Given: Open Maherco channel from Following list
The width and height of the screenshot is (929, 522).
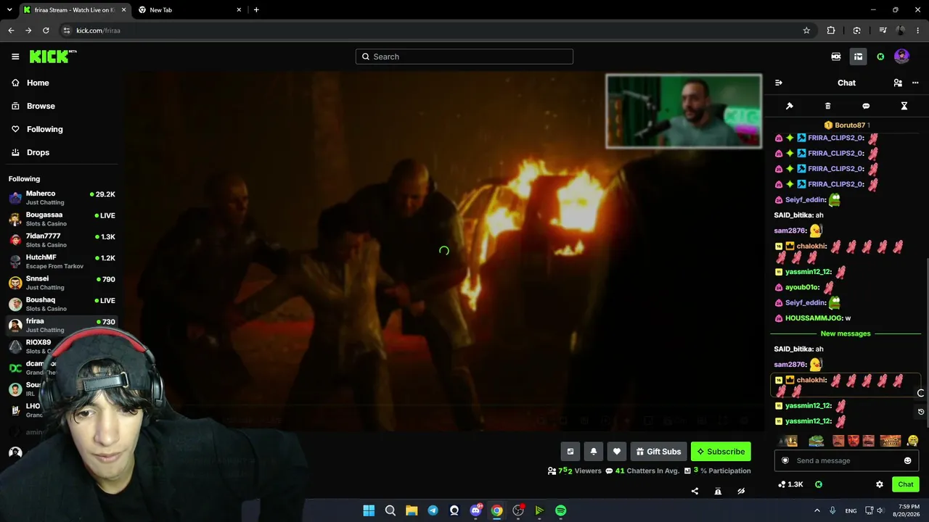Looking at the screenshot, I should 62,197.
